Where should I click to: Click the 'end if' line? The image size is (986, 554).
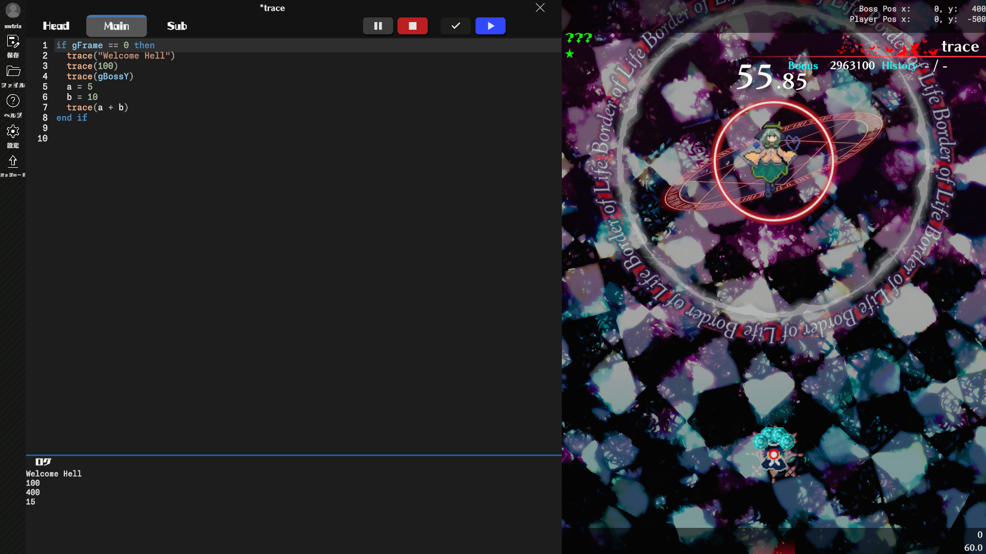(x=72, y=117)
